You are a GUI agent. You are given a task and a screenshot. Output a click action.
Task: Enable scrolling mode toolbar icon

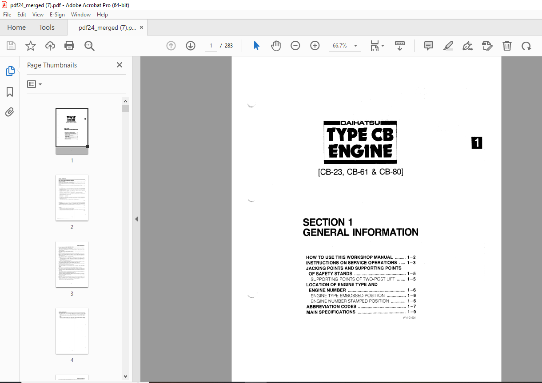(400, 46)
